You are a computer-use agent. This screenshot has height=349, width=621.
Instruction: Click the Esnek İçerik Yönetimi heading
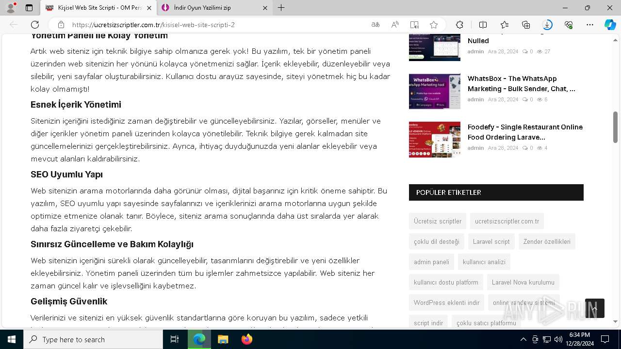pyautogui.click(x=76, y=105)
